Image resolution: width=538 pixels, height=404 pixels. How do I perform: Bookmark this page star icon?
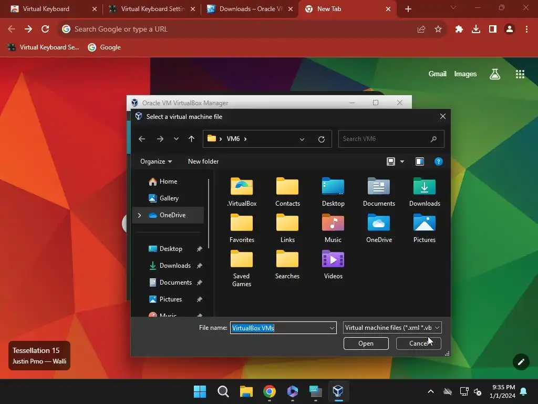(x=438, y=29)
